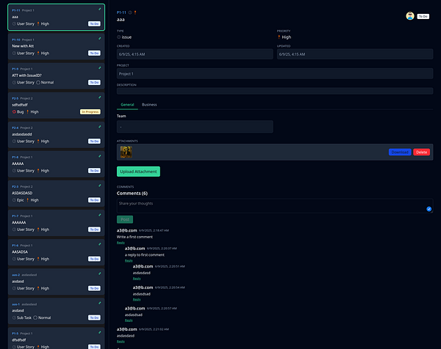Click the edit pencil on the P1-6 card
The height and width of the screenshot is (349, 441).
(99, 244)
